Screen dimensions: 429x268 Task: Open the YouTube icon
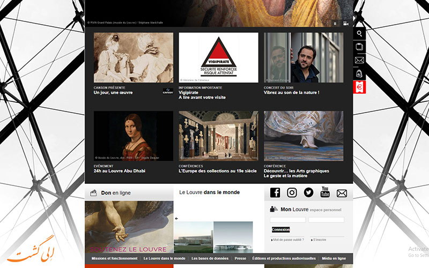pyautogui.click(x=325, y=192)
